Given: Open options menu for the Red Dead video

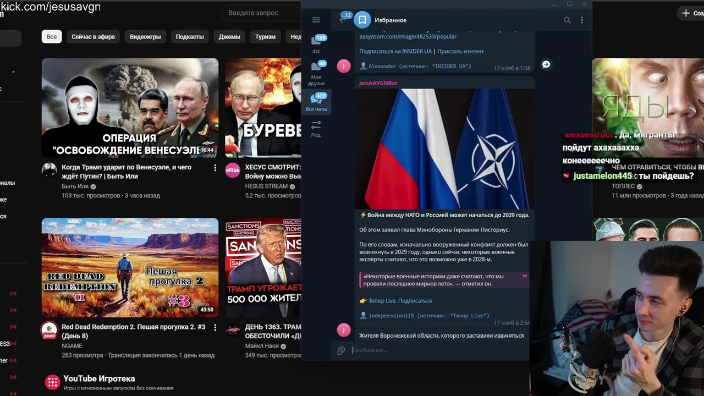Looking at the screenshot, I should pyautogui.click(x=215, y=328).
